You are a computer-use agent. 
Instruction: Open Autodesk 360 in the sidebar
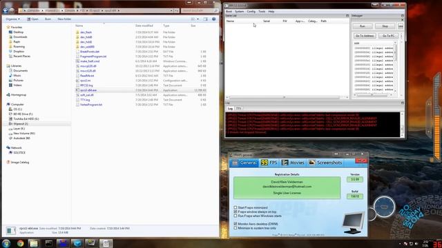pos(21,138)
